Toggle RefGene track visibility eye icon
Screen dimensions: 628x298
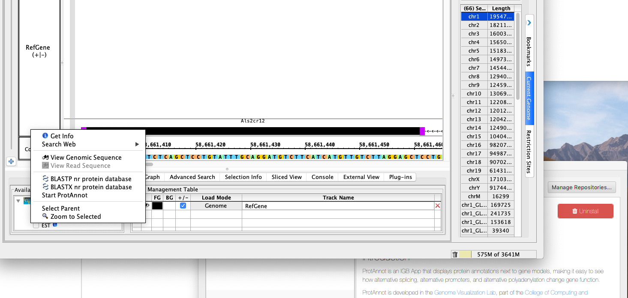click(x=147, y=206)
